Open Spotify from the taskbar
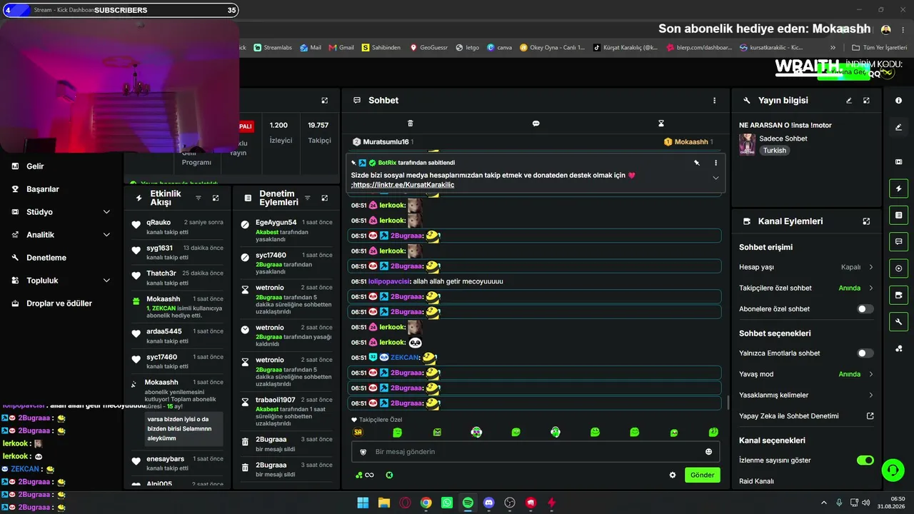Screen dimensions: 914x514 [x=468, y=503]
